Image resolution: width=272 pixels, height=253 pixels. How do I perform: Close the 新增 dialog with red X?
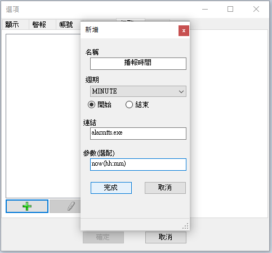point(184,30)
